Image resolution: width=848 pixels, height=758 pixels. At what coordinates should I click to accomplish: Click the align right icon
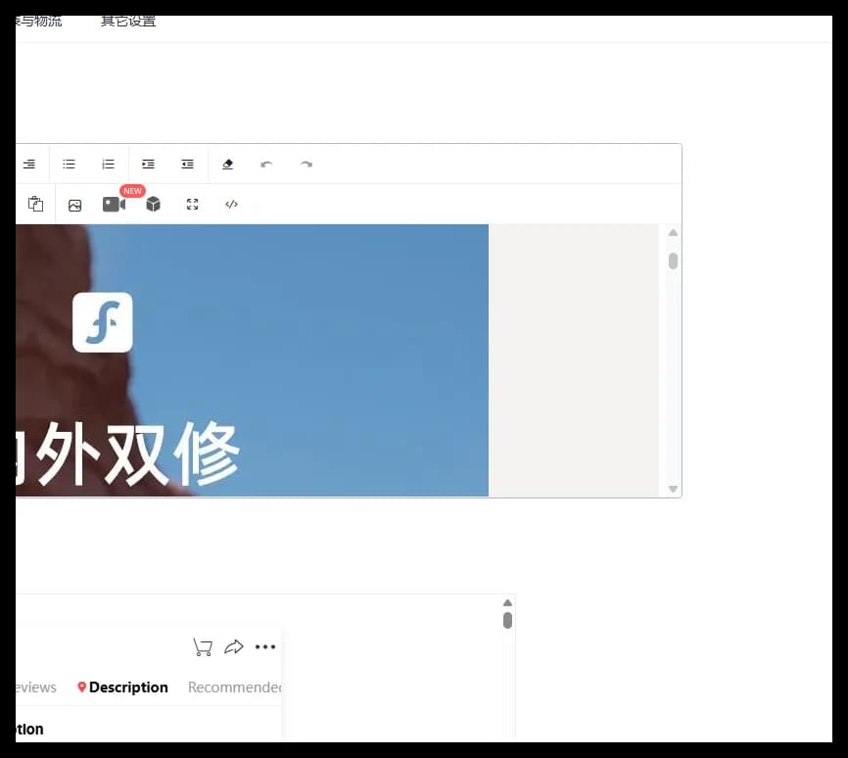pyautogui.click(x=29, y=164)
